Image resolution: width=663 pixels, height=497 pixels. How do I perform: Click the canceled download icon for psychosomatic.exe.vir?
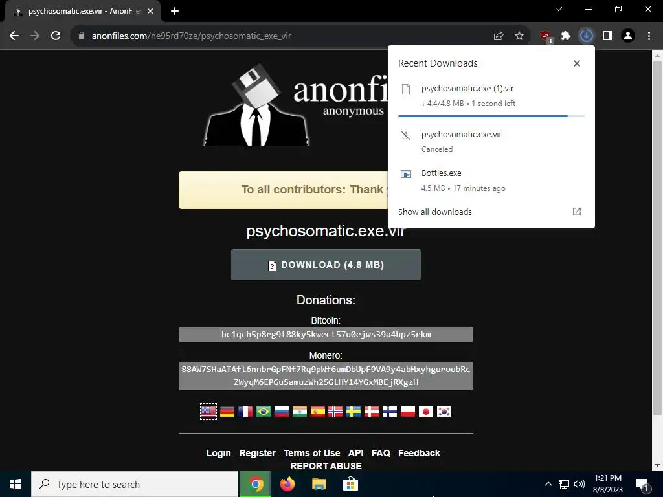[x=406, y=135]
